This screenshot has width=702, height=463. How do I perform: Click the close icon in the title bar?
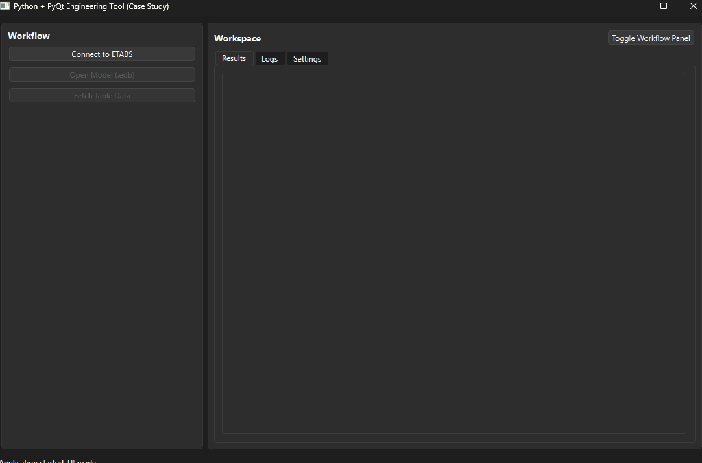coord(693,6)
